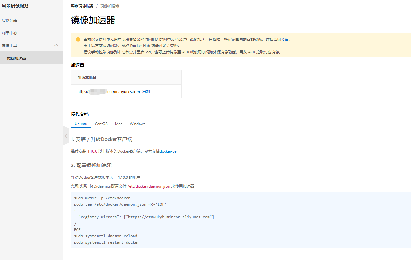Click 镜像加速器 in the breadcrumb
Screen dimensions: 411x260
click(110, 6)
